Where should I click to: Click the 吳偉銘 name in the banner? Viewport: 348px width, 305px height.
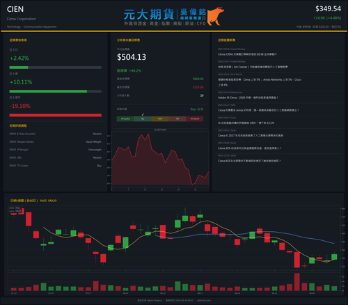[193, 12]
